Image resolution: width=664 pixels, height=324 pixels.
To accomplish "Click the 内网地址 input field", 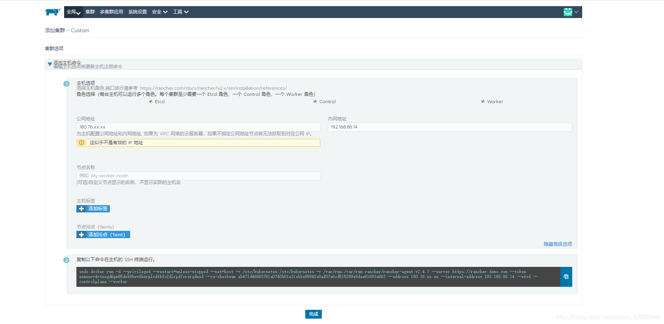I will click(x=450, y=127).
